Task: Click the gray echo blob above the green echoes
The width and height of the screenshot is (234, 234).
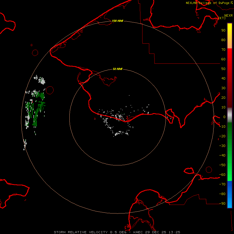Action: (42, 81)
